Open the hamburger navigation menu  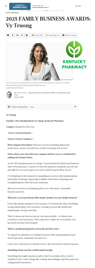click(6, 6)
